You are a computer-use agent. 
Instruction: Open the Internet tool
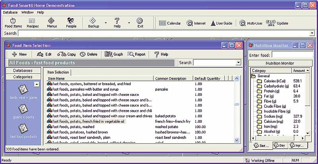click(x=196, y=23)
